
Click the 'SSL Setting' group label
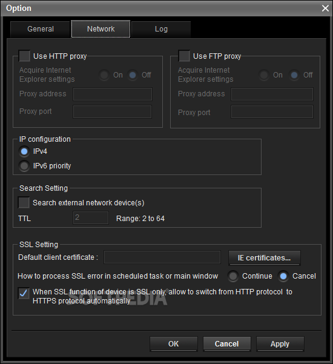[39, 245]
